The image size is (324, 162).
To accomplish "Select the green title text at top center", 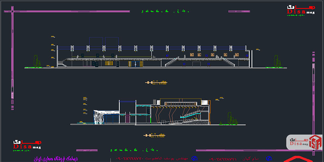I will point(165,11).
